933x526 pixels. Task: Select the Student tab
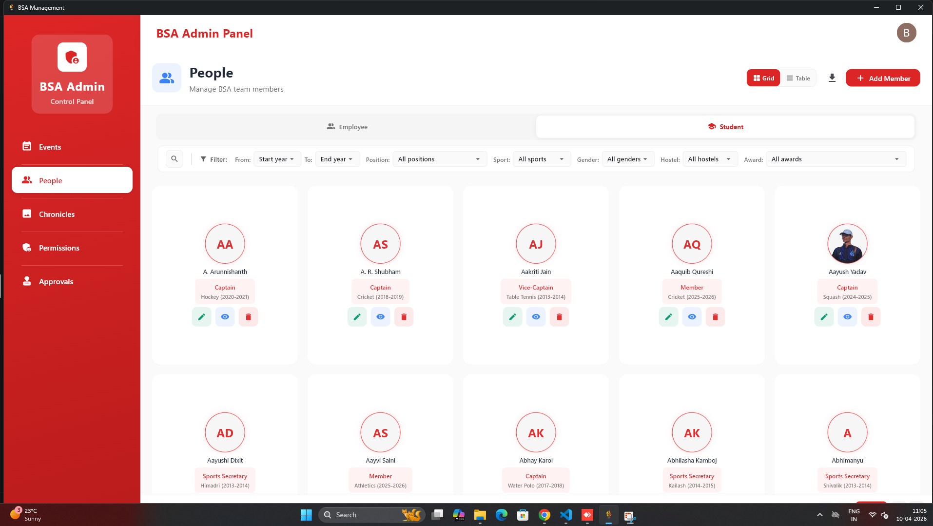(x=725, y=127)
